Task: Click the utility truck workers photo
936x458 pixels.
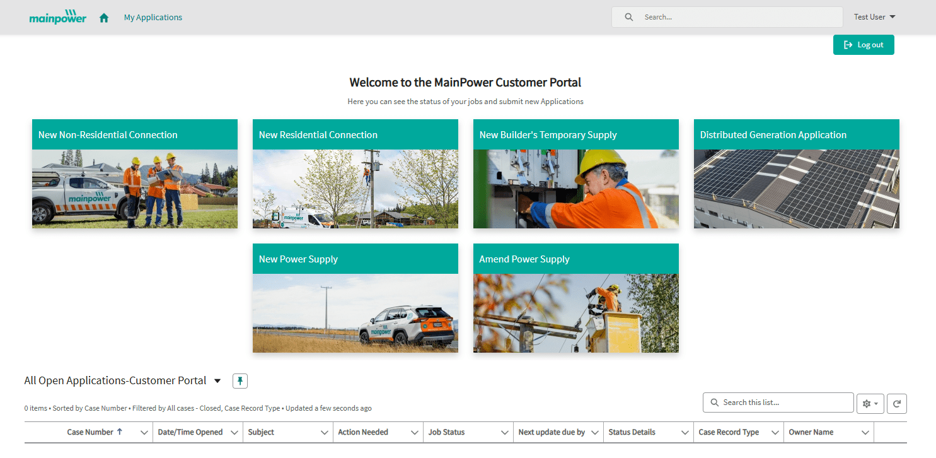Action: pyautogui.click(x=135, y=189)
